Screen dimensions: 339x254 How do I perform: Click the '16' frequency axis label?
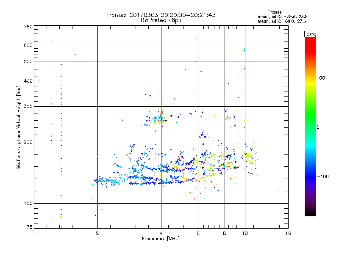point(288,233)
